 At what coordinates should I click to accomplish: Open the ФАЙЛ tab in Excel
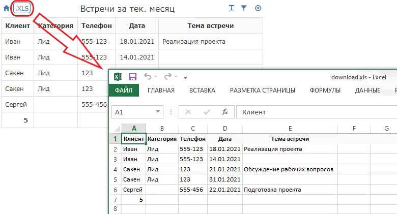tap(124, 90)
